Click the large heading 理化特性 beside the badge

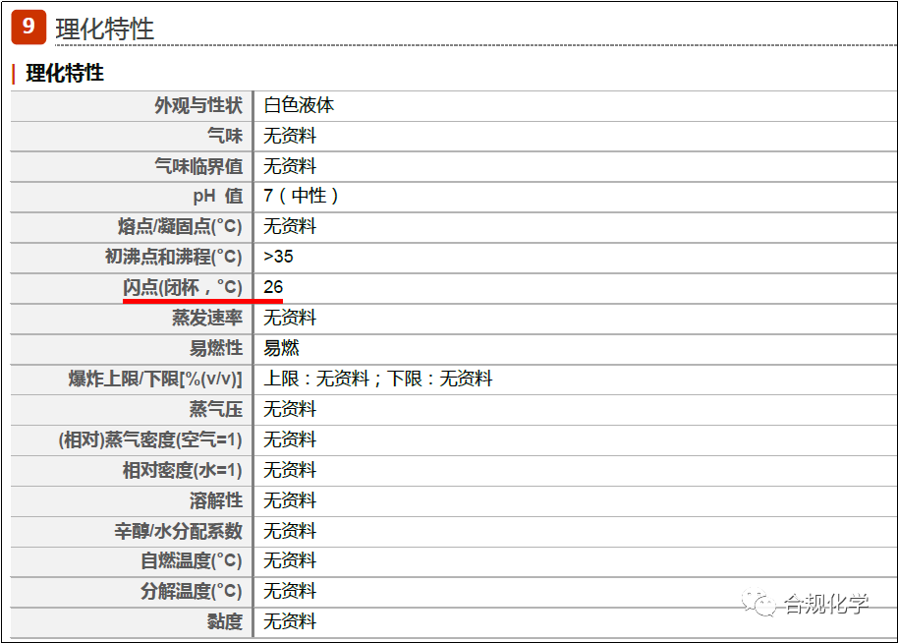click(105, 29)
